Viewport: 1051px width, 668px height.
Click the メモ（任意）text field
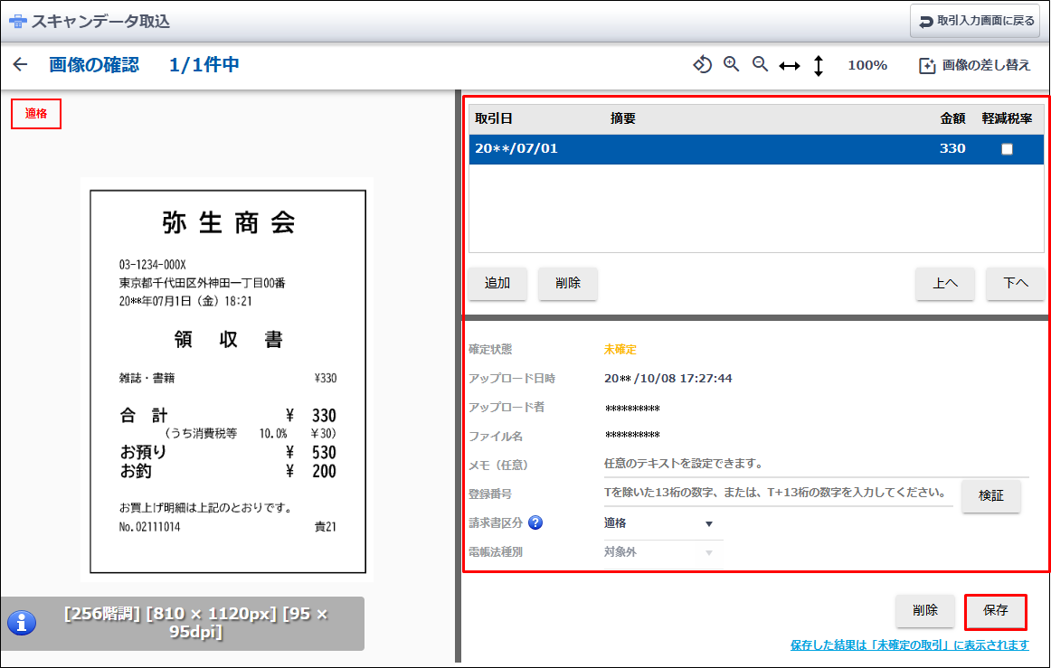click(x=816, y=464)
